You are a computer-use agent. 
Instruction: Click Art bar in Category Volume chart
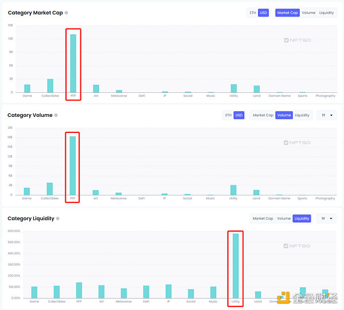96,193
